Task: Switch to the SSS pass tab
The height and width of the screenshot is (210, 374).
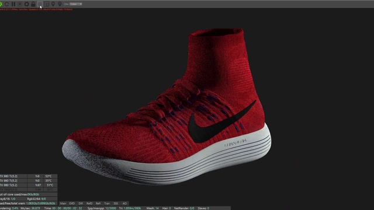Action: tap(116, 204)
